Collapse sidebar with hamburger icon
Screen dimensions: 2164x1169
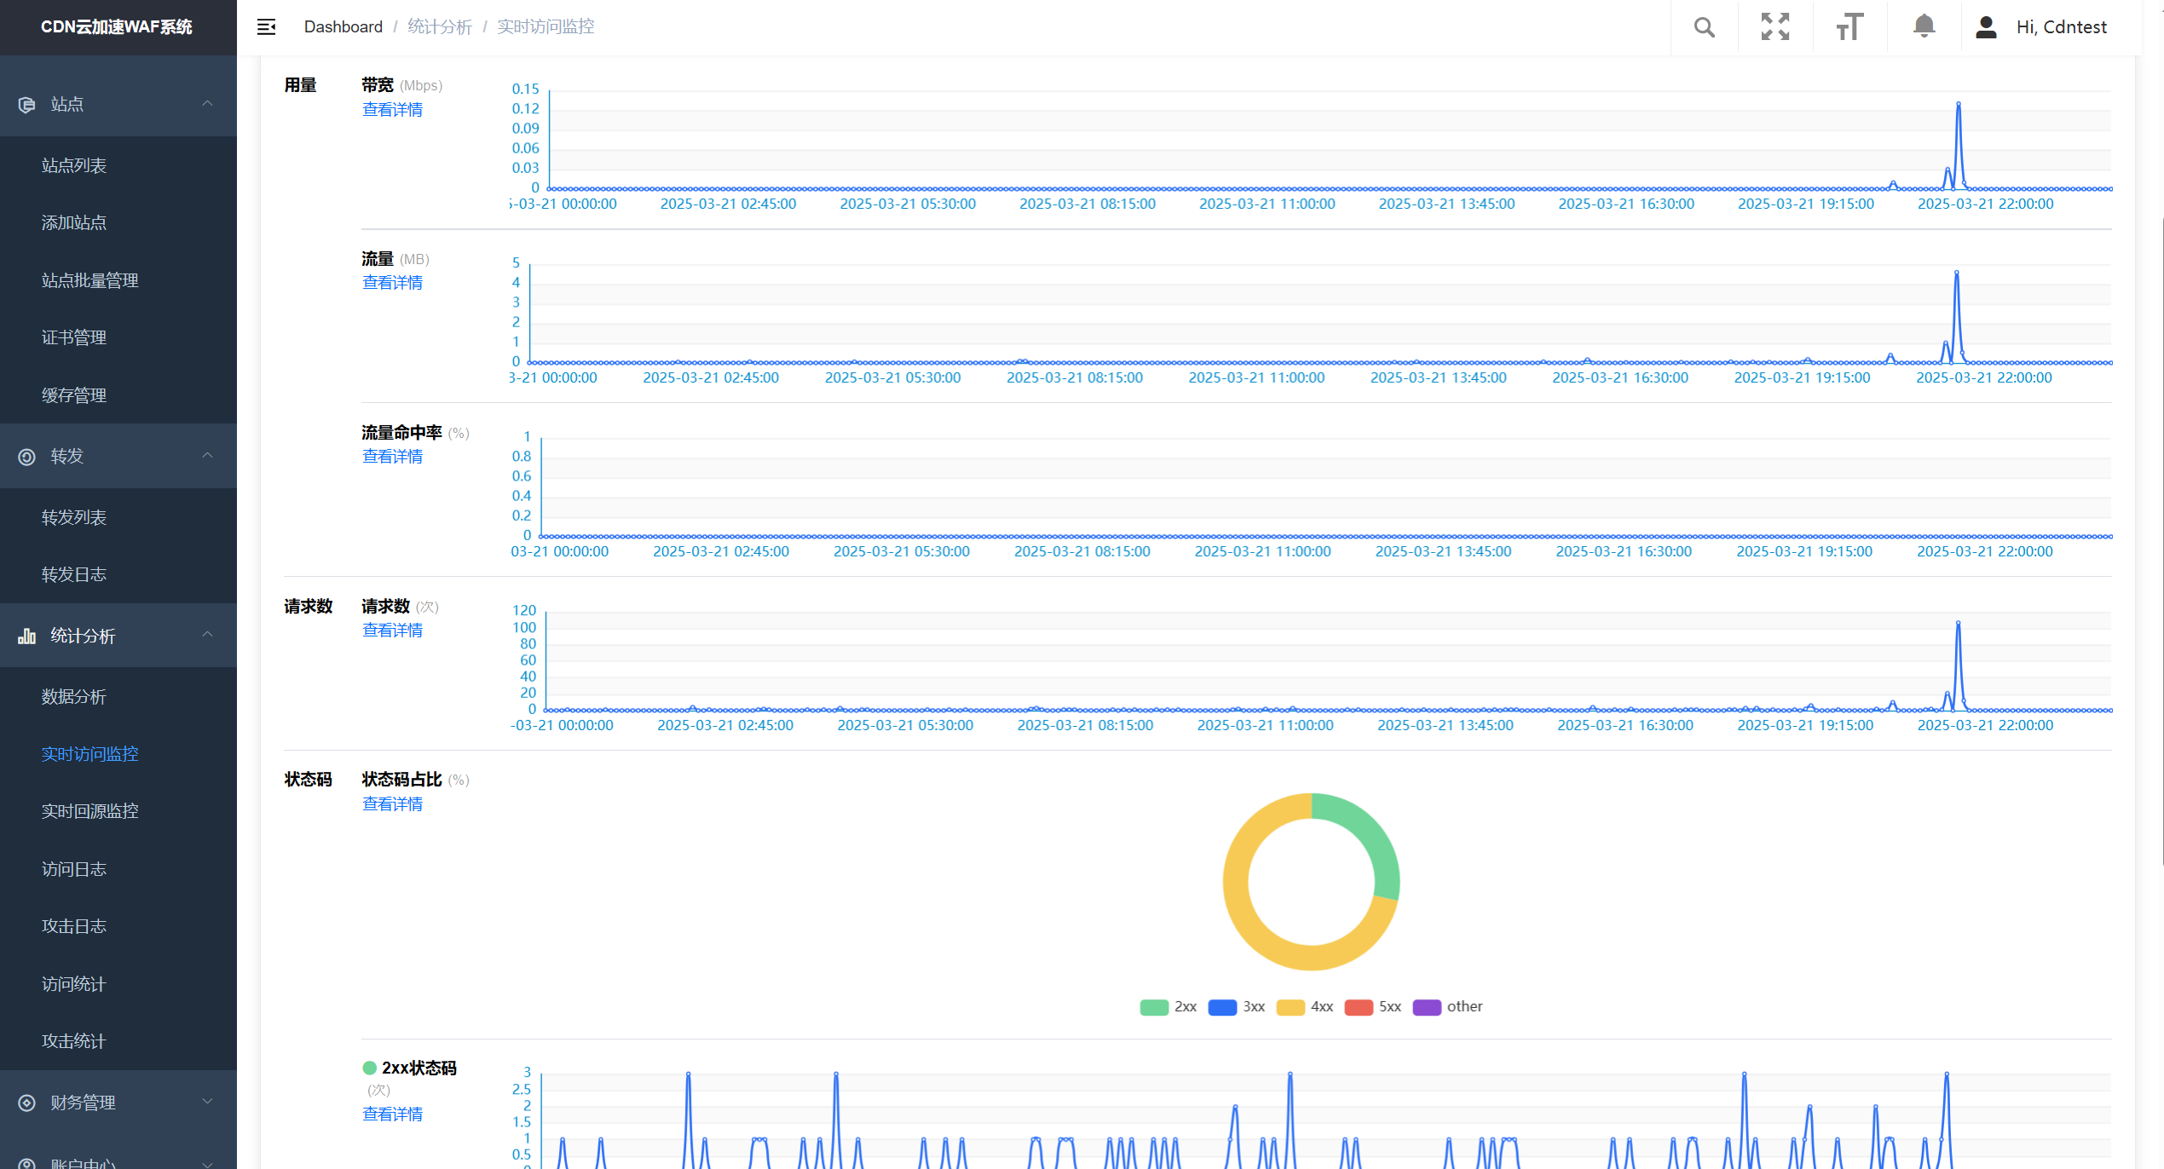267,27
